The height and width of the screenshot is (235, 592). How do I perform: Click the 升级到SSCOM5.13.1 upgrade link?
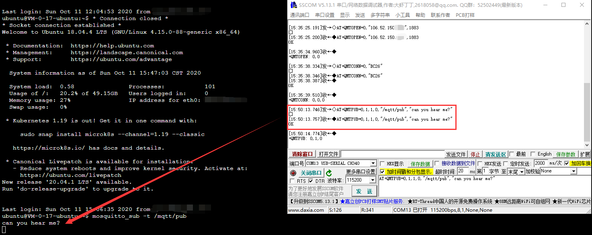tap(314, 201)
